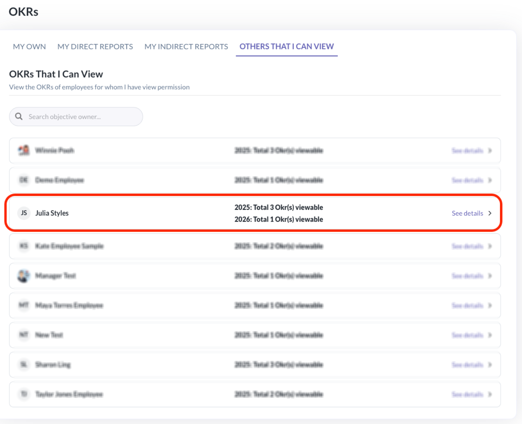Click the chevron in Manager Test row
The height and width of the screenshot is (424, 522).
(x=490, y=276)
